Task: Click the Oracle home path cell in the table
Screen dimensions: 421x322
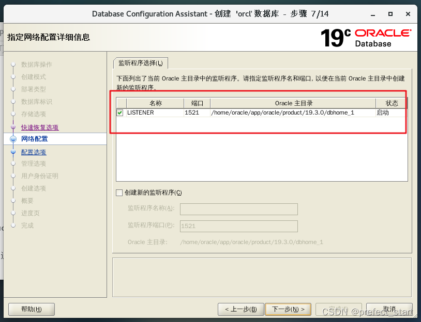Action: [293, 112]
